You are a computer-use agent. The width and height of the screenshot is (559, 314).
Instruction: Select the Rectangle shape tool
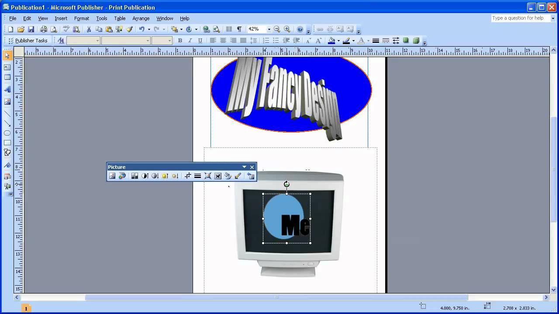click(x=7, y=143)
